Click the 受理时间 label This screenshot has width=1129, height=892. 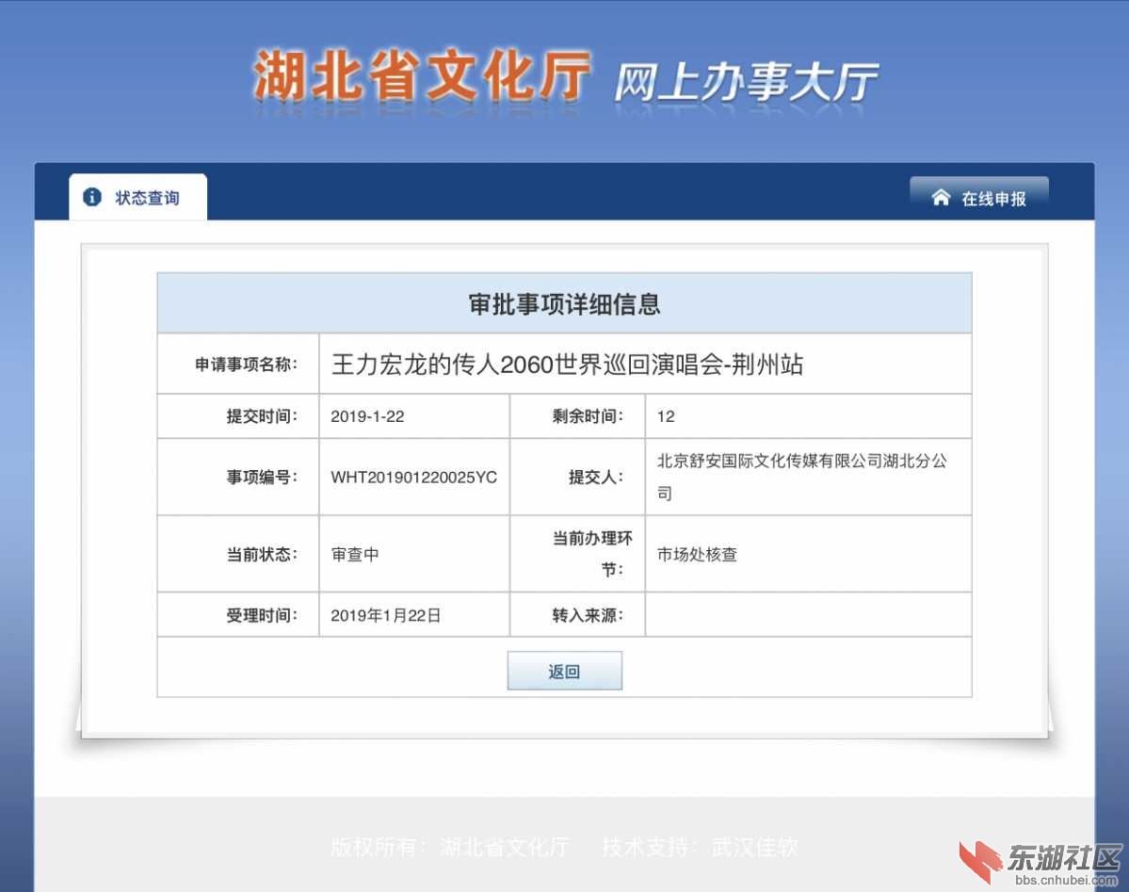[x=262, y=615]
